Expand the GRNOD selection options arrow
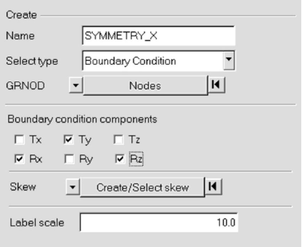Viewport: 303px width, 247px height. [x=74, y=86]
